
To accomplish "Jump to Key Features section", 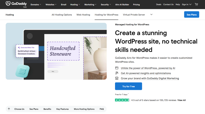I will pyautogui.click(x=63, y=109).
